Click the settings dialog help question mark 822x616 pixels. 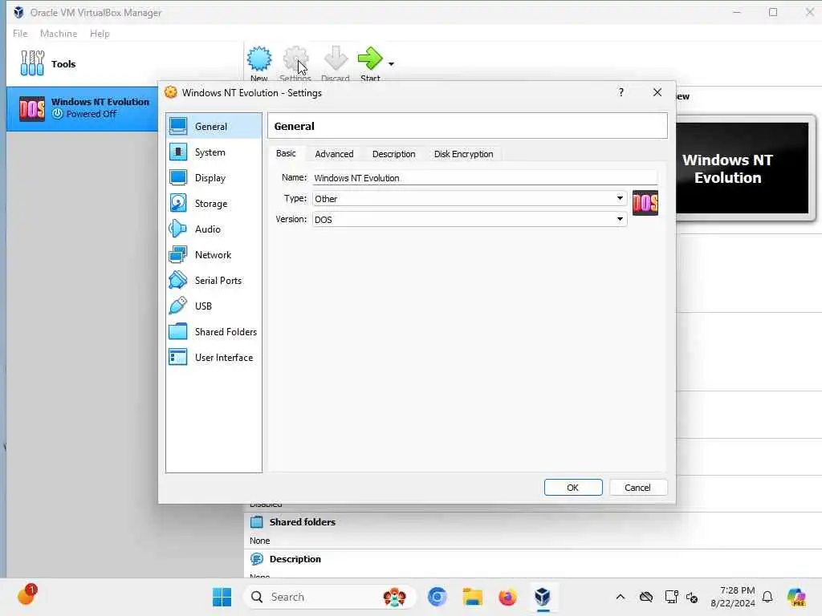(x=621, y=92)
